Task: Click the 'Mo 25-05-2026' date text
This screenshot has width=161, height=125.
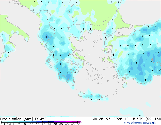Action: coord(107,119)
